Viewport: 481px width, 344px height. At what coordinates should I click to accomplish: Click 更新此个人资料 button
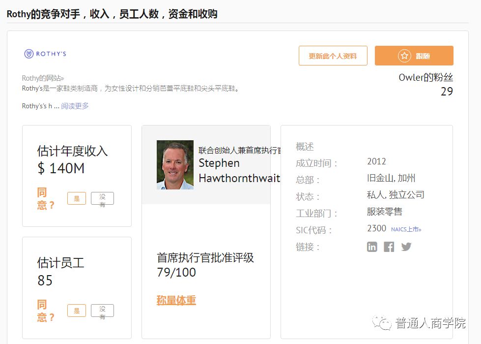tap(333, 56)
